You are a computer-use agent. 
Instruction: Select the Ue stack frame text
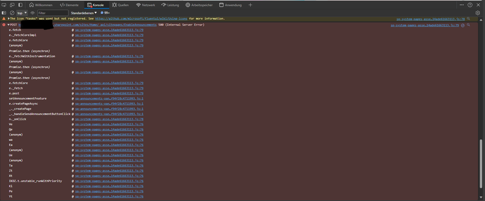[11, 155]
